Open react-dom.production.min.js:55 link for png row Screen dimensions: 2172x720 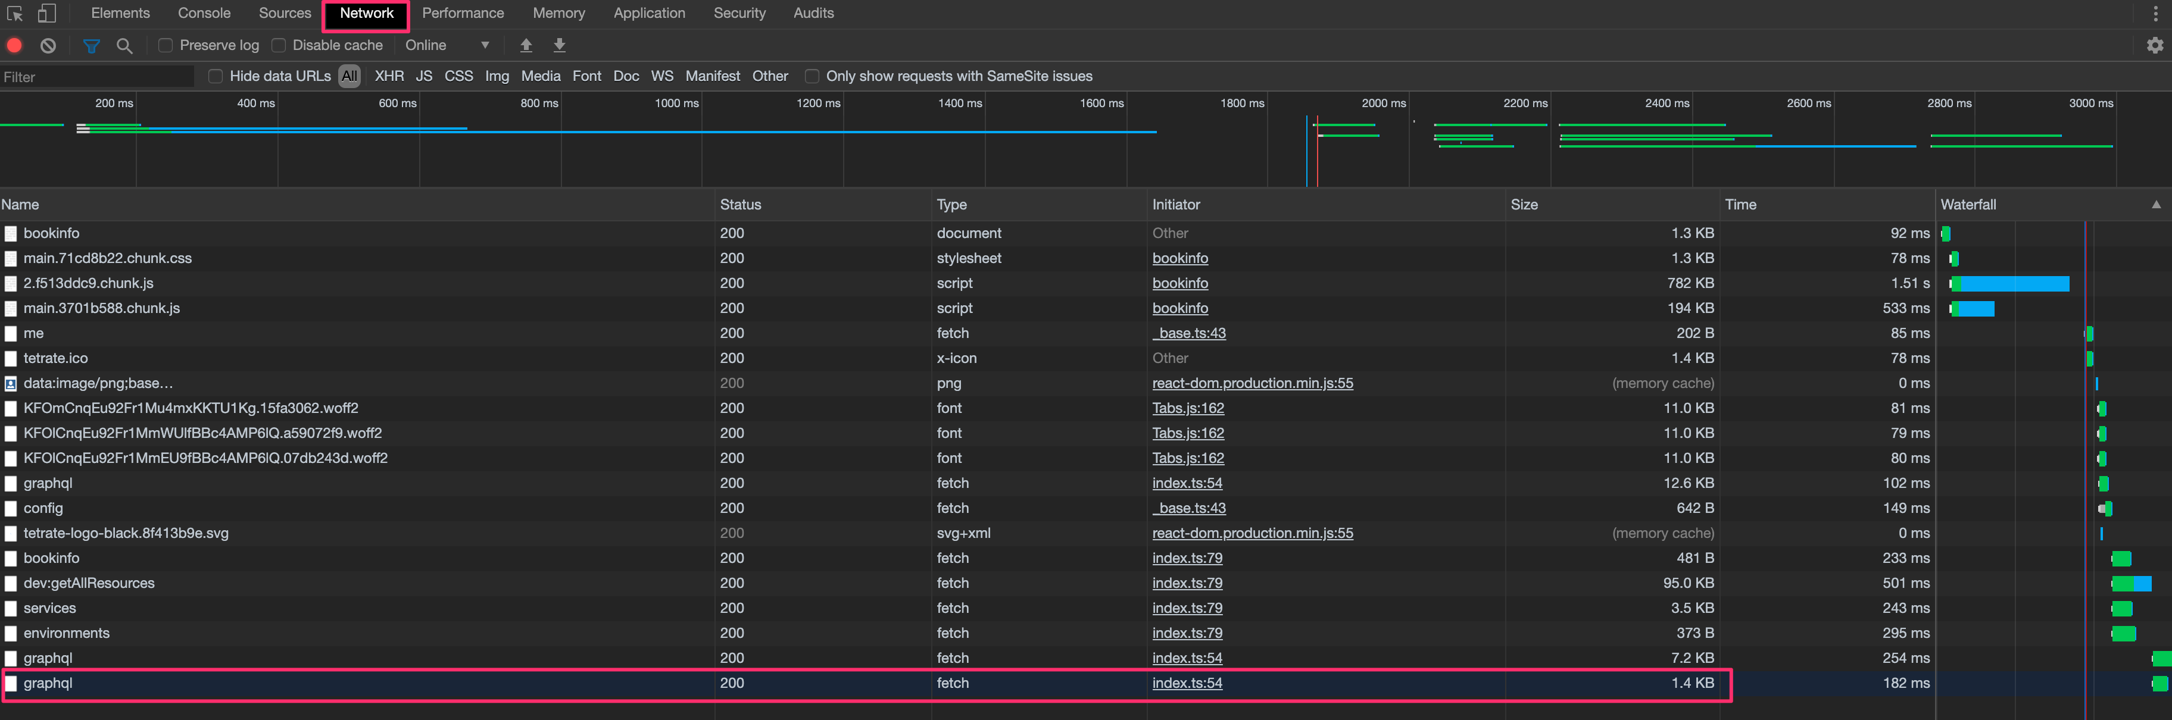[x=1252, y=384]
